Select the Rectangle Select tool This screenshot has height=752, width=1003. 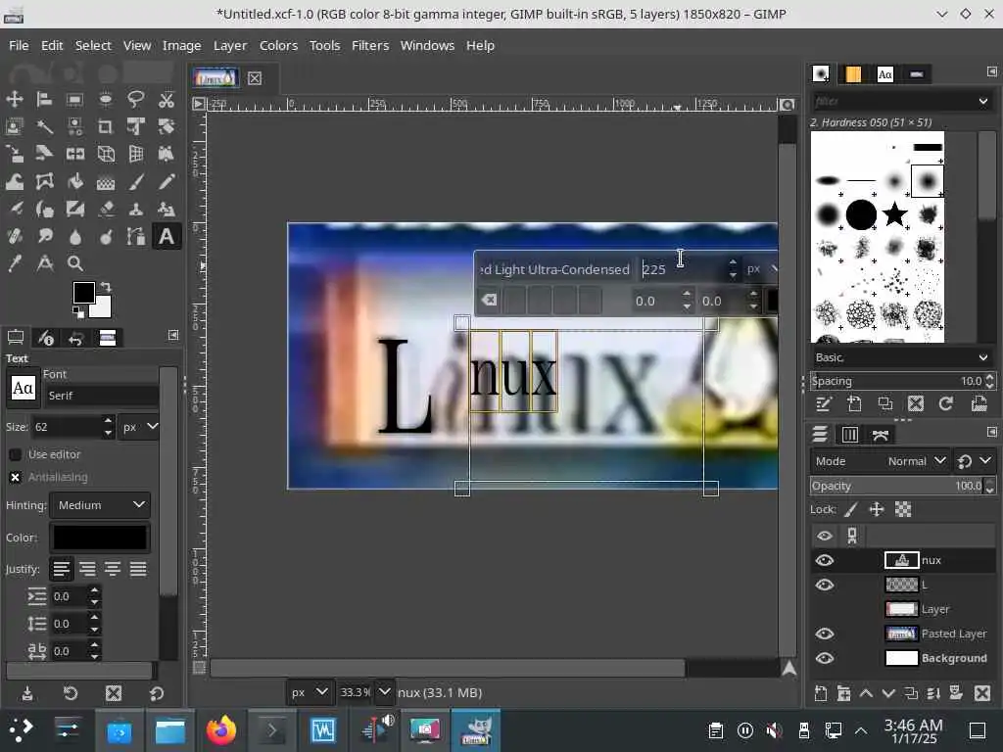[x=74, y=99]
